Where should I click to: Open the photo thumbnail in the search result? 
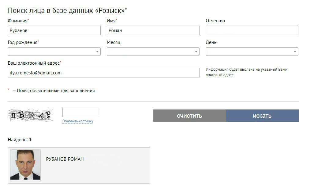[25, 165]
